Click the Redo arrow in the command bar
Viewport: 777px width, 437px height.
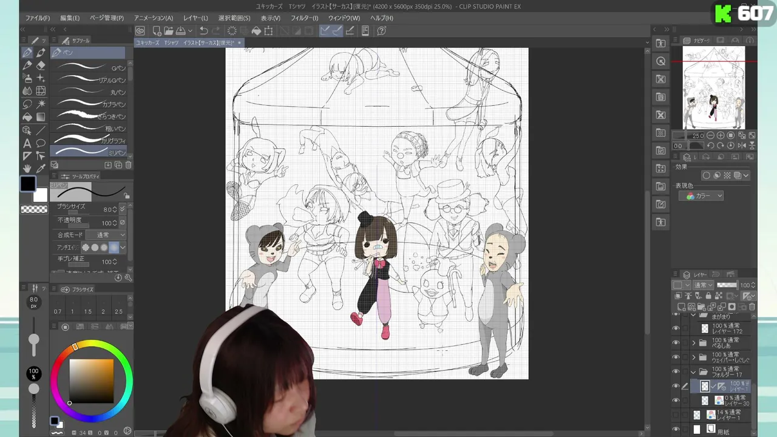(x=217, y=31)
